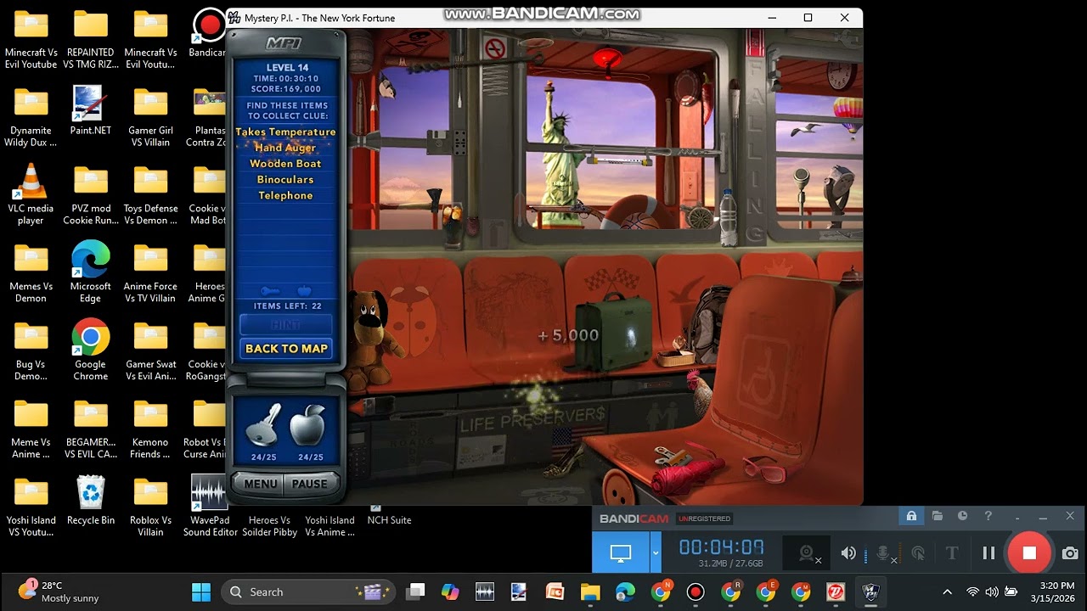Screen dimensions: 1087x611
Task: Open Bandicam's scheduled recording clock icon
Action: (962, 516)
